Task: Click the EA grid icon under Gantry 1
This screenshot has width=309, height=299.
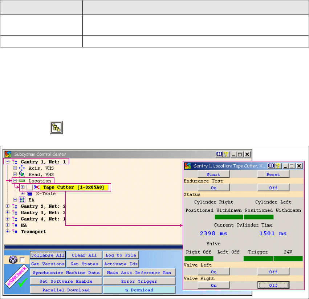Action: [21, 200]
